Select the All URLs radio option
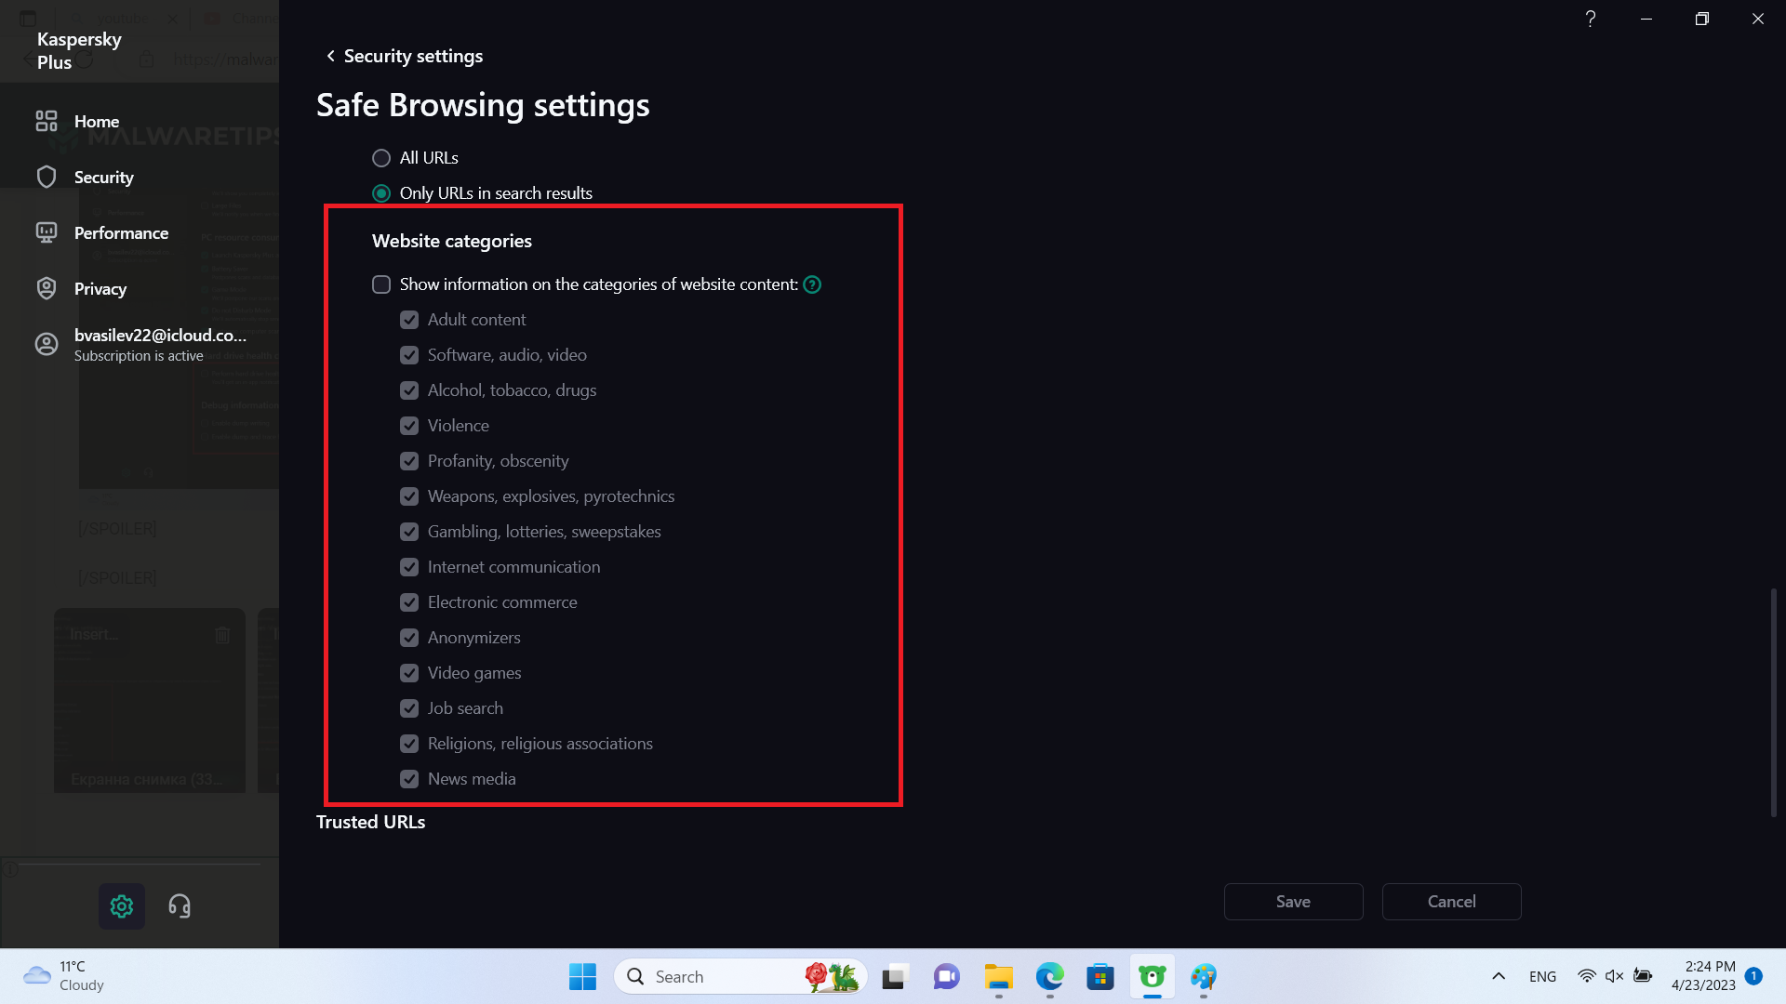Viewport: 1786px width, 1004px height. tap(381, 158)
